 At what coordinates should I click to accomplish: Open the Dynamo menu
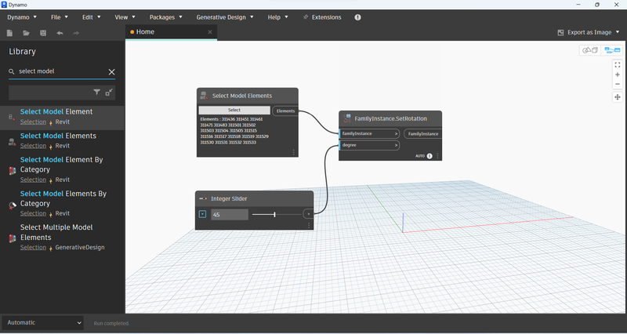click(22, 17)
